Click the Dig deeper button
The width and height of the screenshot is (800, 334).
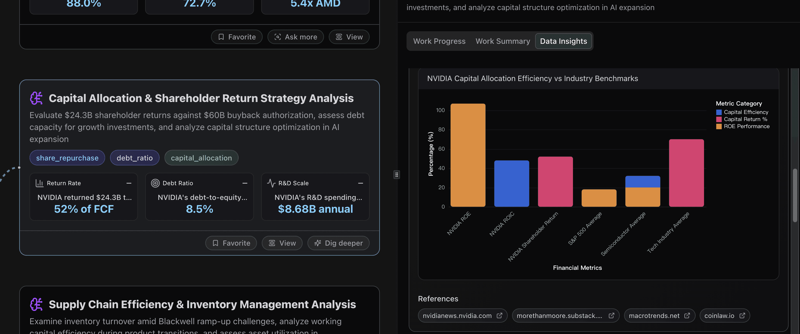(x=338, y=243)
